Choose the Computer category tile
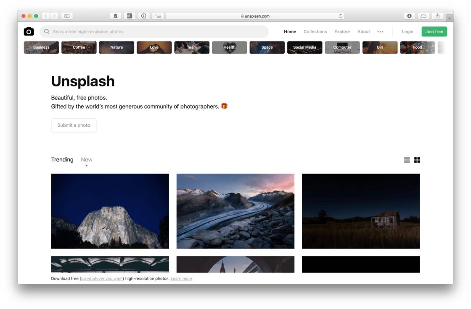Viewport: 471px width, 309px height. [342, 47]
